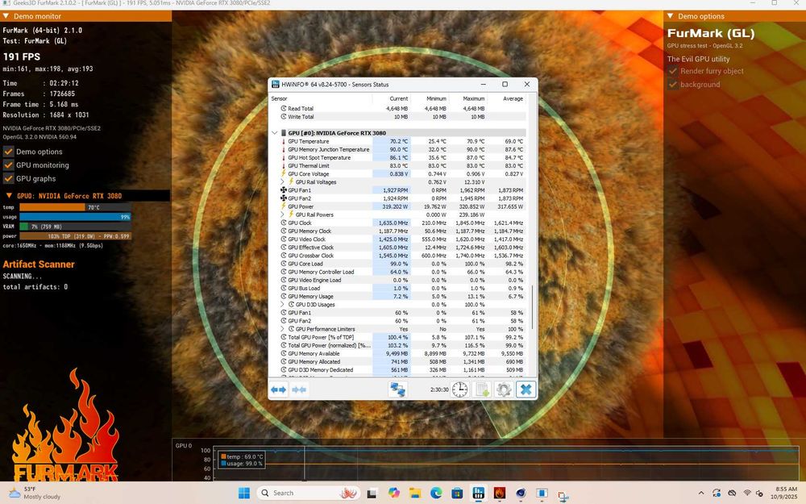
Task: Toggle the GPU monitoring checkbox
Action: click(x=8, y=165)
